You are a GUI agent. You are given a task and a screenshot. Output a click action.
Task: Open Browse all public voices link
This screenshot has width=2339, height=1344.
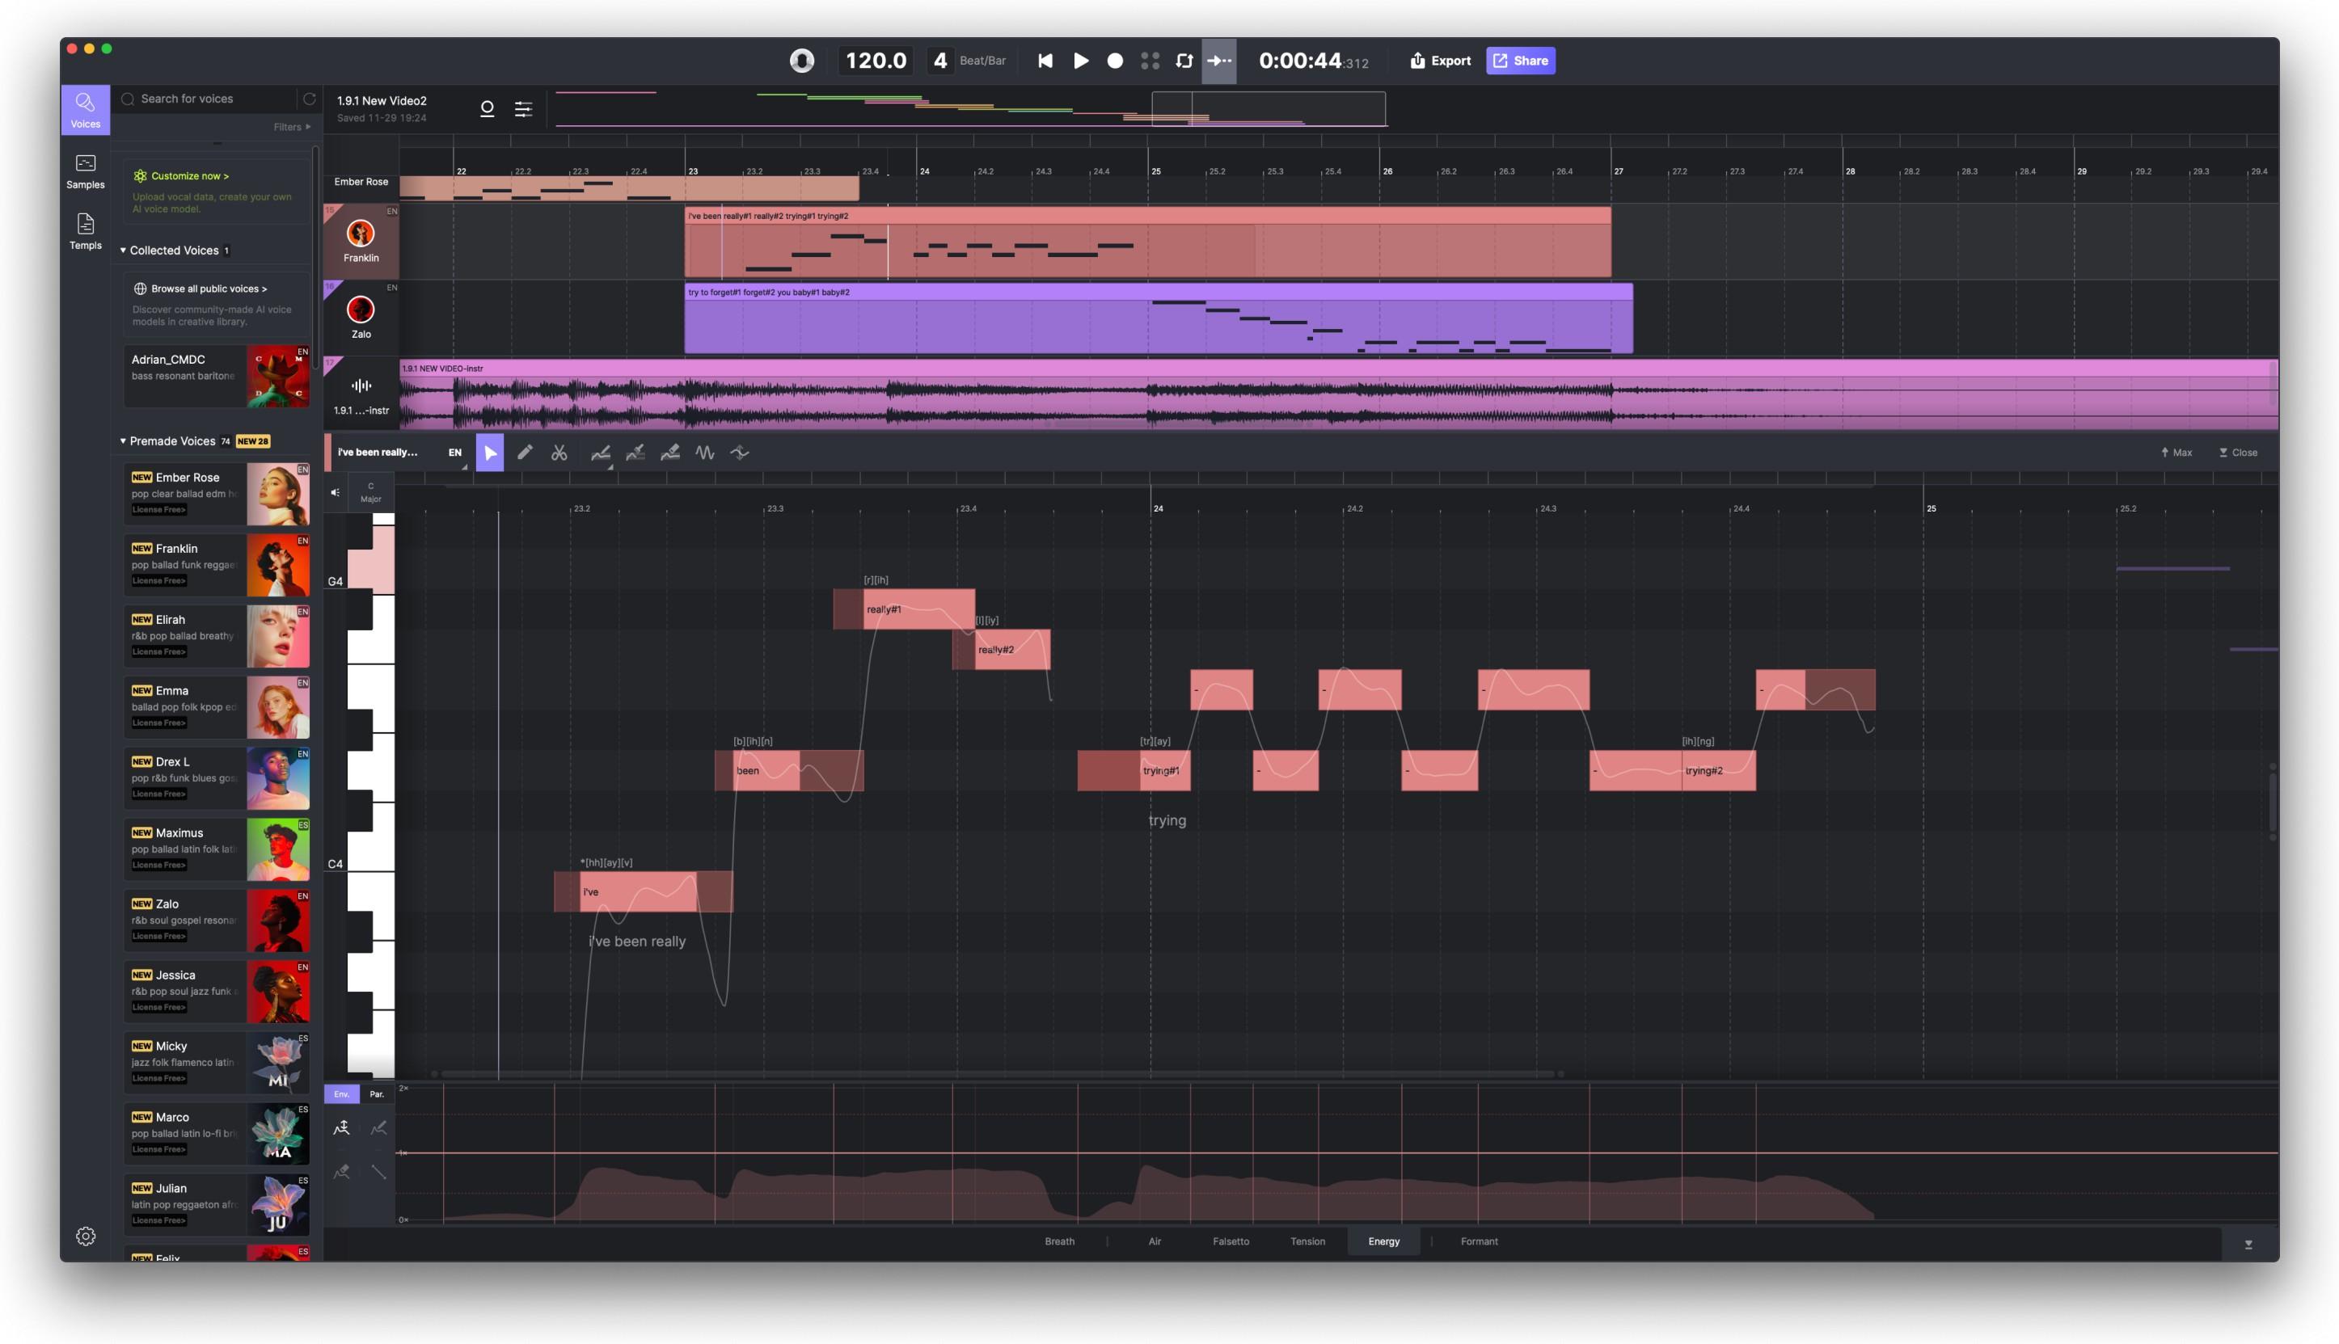[x=207, y=288]
